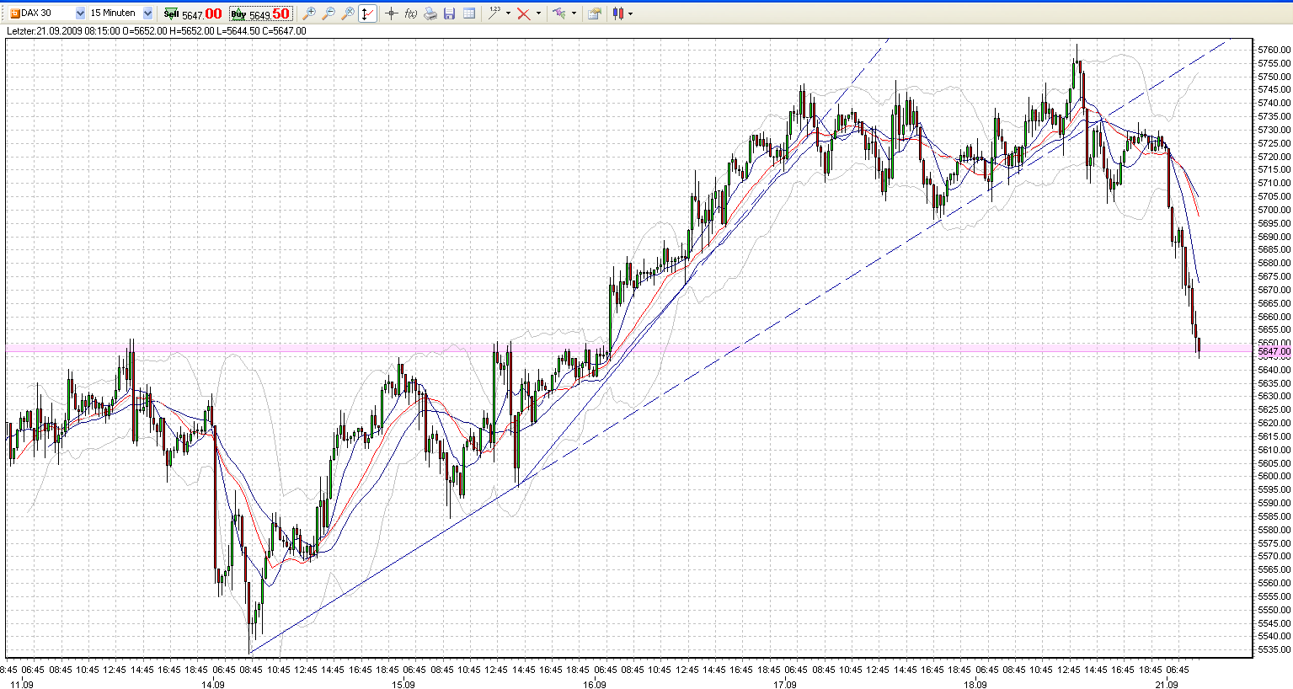Print the chart with the printer icon

tap(430, 13)
